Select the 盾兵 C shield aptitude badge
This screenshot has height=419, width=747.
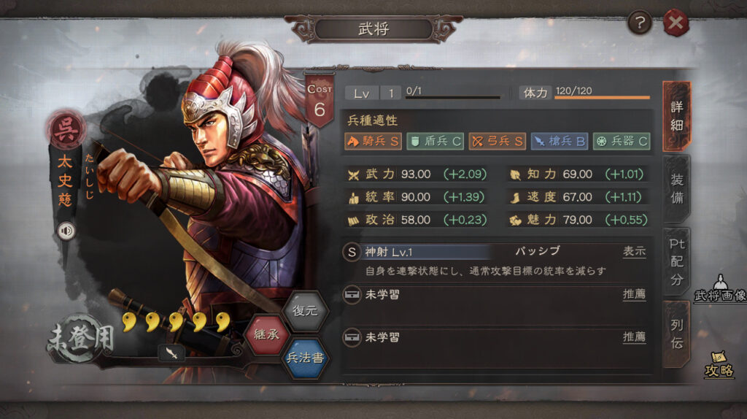[x=436, y=141]
